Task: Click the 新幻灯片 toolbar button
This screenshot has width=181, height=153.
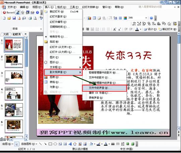Action: click(x=168, y=29)
